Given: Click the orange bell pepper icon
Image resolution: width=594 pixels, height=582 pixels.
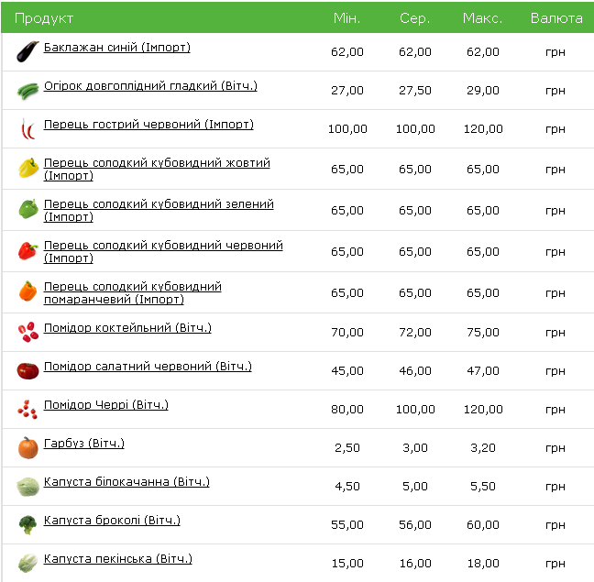Looking at the screenshot, I should (x=28, y=291).
